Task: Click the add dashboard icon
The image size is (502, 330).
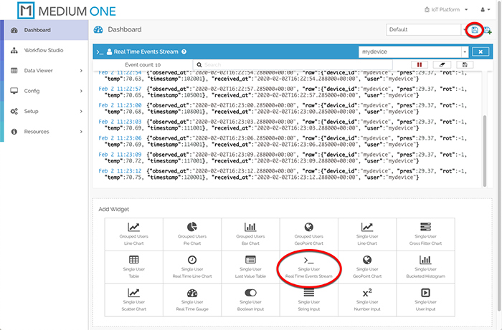Action: pyautogui.click(x=488, y=29)
